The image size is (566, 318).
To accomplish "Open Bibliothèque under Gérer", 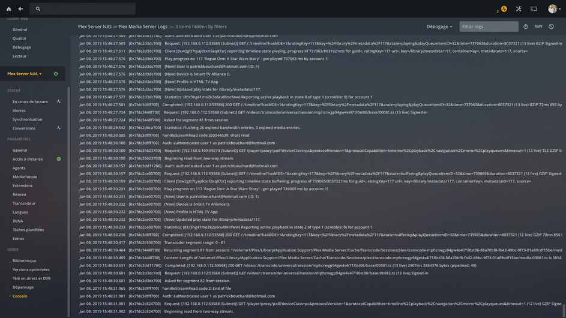I will (x=24, y=260).
